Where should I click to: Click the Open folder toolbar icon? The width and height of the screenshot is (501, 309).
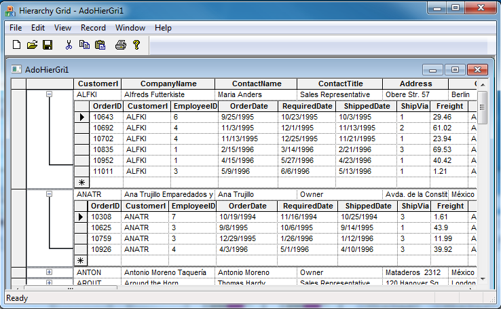(32, 46)
